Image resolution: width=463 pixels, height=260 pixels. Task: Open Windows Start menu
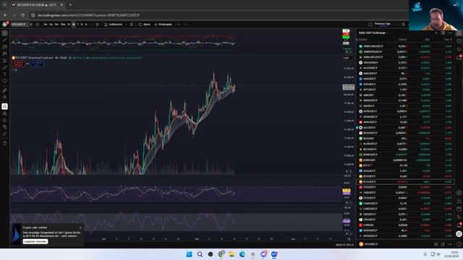(189, 254)
